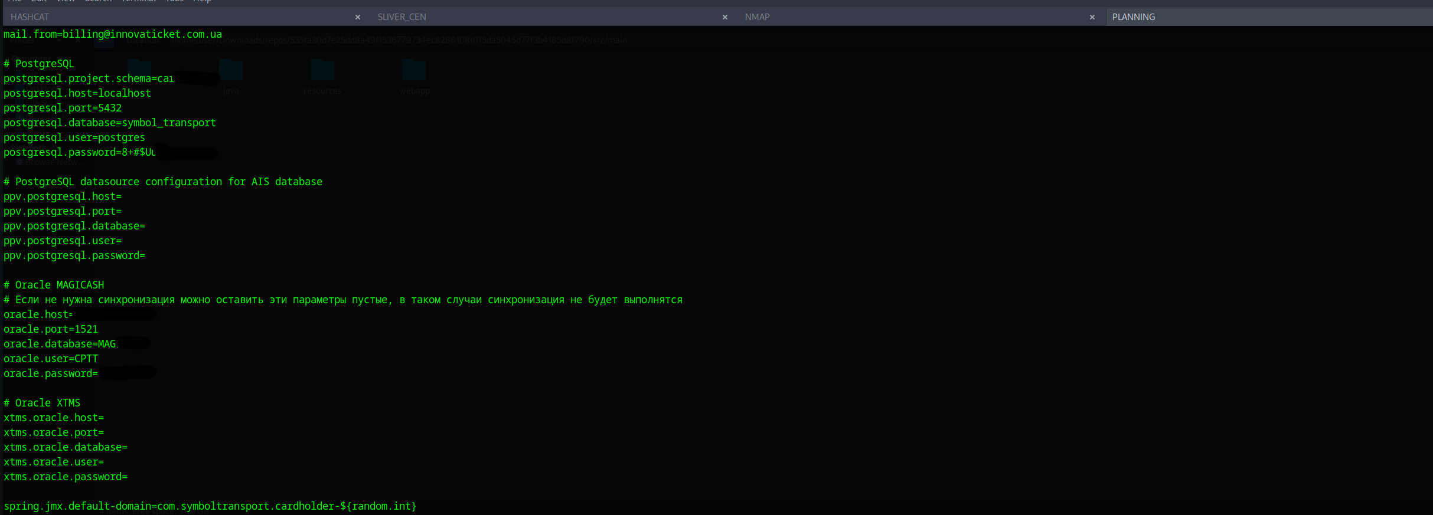Open the Tabs menu
The width and height of the screenshot is (1433, 515).
[x=174, y=1]
